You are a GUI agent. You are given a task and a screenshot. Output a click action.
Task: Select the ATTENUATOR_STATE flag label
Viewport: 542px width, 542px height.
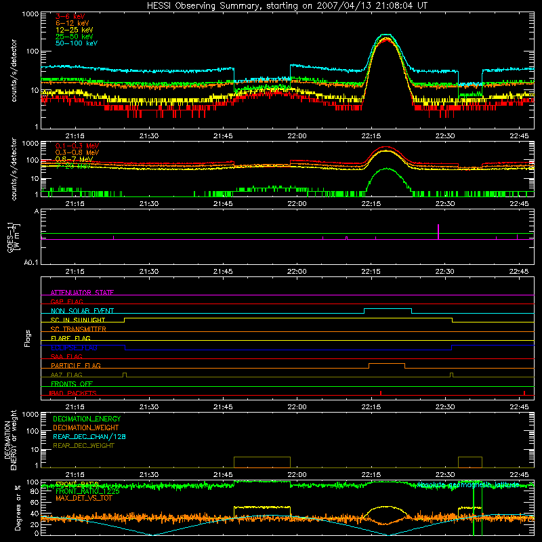coord(82,293)
